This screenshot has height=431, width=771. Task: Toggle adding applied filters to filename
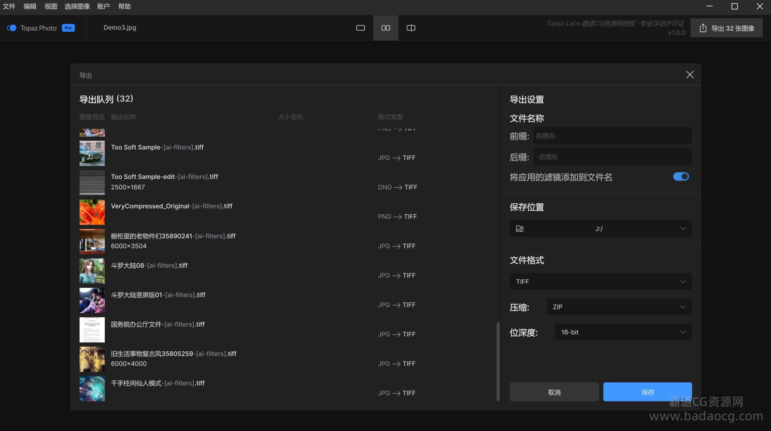pyautogui.click(x=681, y=177)
